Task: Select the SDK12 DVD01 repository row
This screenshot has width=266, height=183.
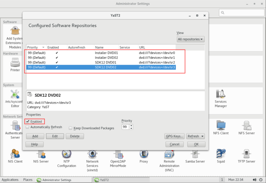Action: coord(101,62)
